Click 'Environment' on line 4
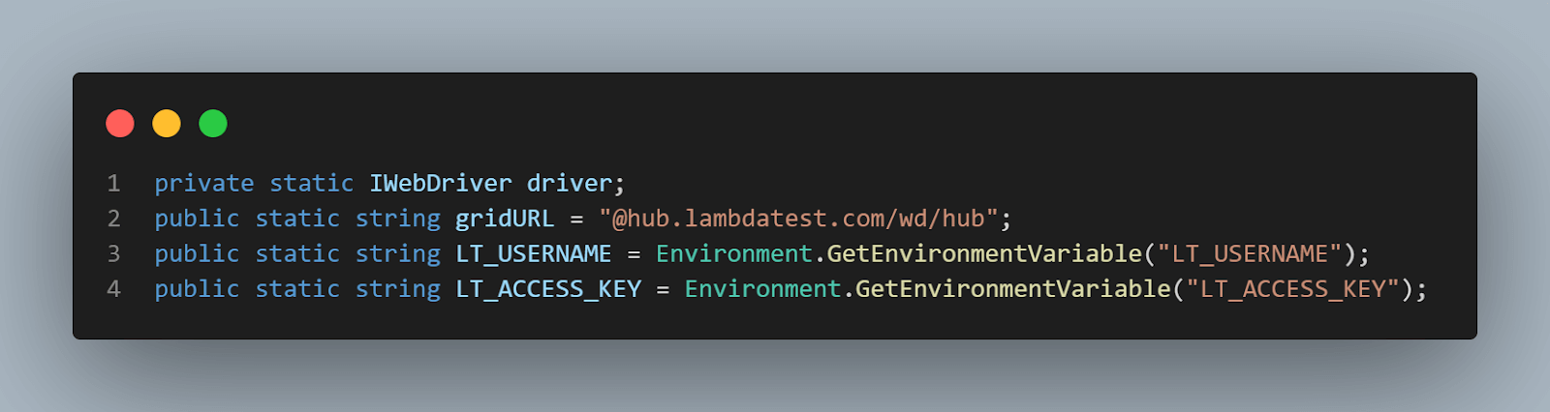This screenshot has width=1550, height=412. [x=763, y=289]
